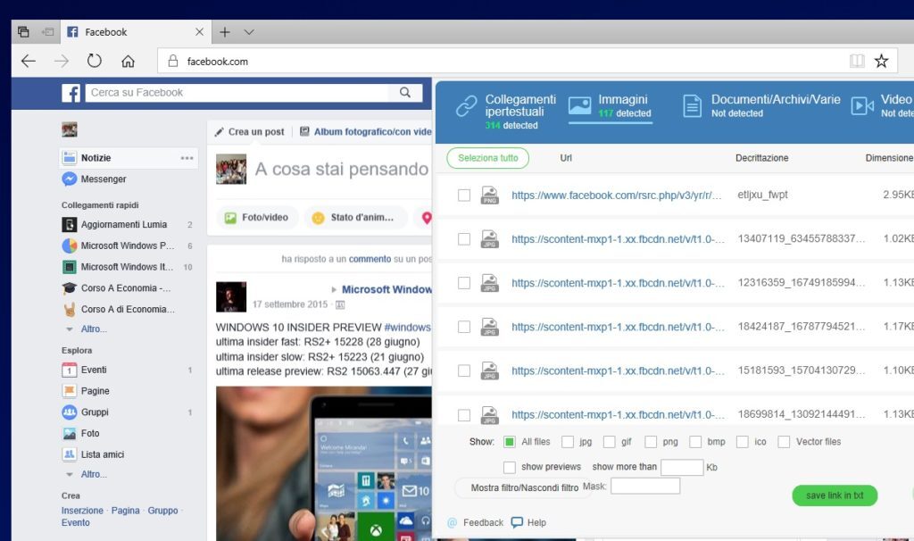Close the Facebook browser tab
Screen dimensions: 914x541
pos(199,31)
